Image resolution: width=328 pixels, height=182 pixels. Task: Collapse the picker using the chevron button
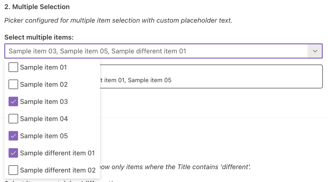coord(315,51)
